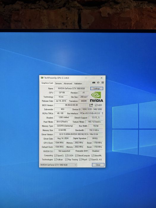This screenshot has width=156, height=208.
Task: Click the GPU Clock row Boost 1759 MHz
Action: coord(98,143)
